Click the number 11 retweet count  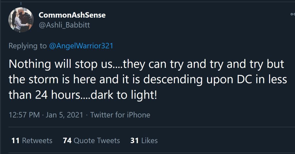15,140
